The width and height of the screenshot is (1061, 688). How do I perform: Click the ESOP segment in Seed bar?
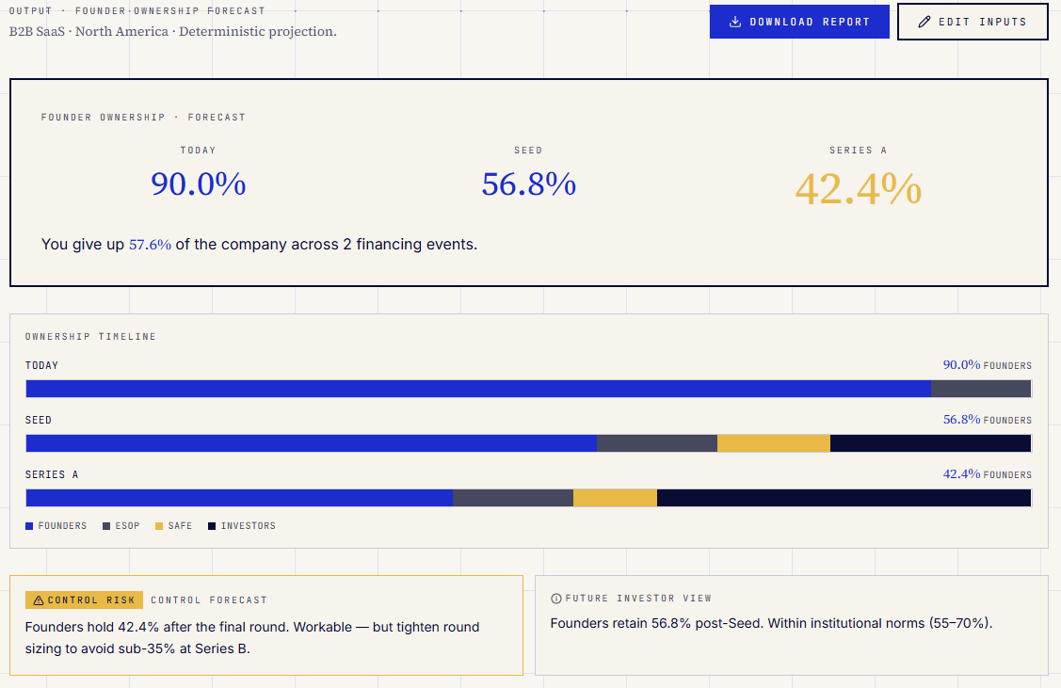coord(657,443)
